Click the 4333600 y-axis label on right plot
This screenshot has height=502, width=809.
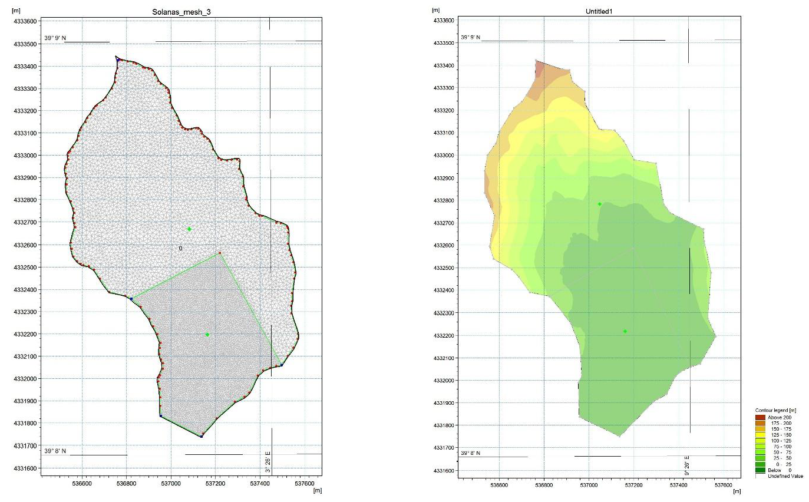(x=444, y=21)
